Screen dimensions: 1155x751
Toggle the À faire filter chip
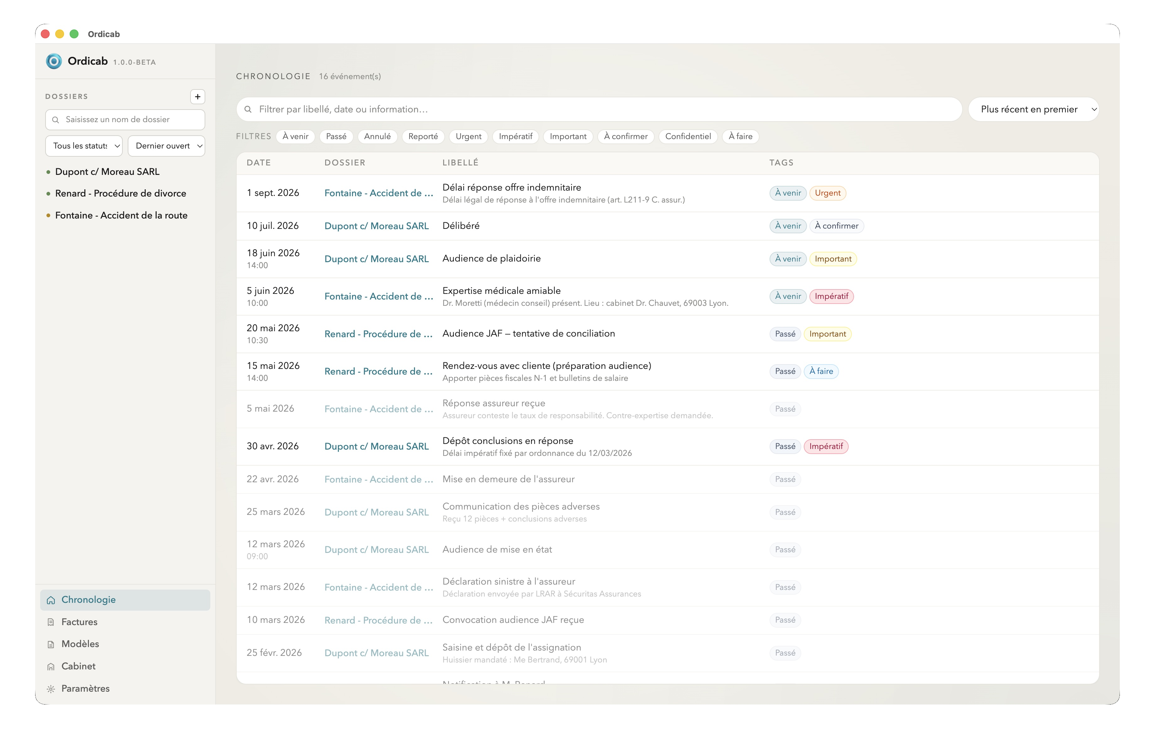(740, 136)
